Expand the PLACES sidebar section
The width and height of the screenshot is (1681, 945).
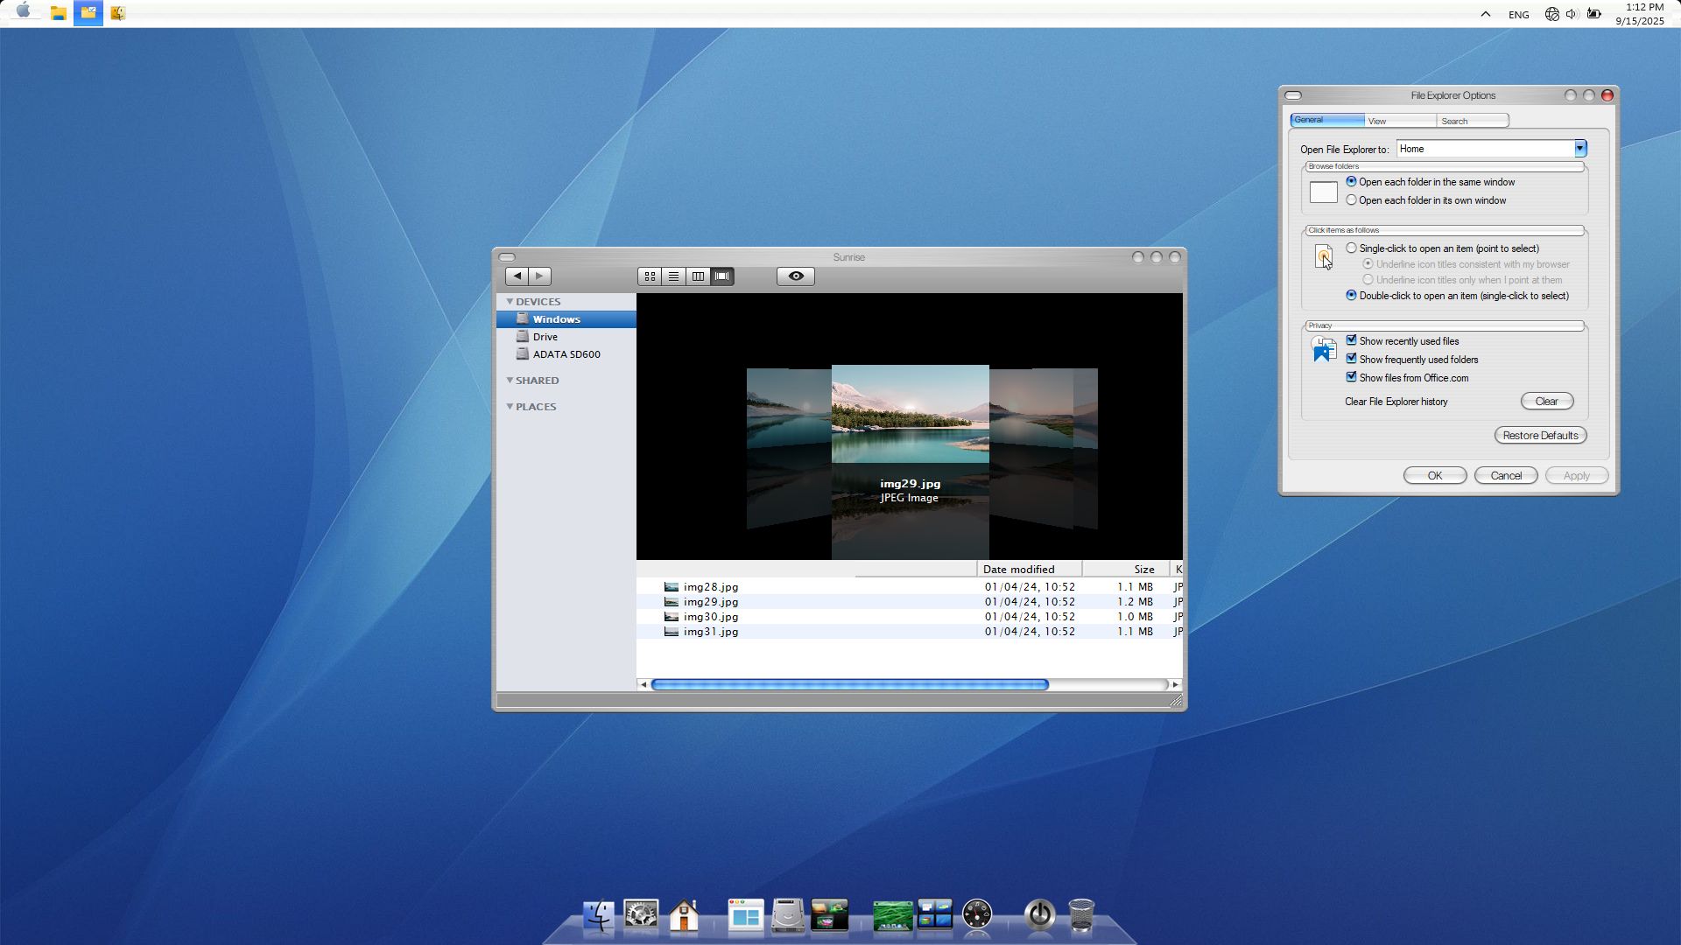coord(510,406)
